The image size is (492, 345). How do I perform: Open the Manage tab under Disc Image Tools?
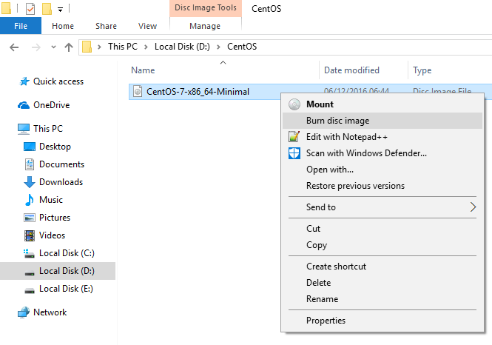pos(205,26)
